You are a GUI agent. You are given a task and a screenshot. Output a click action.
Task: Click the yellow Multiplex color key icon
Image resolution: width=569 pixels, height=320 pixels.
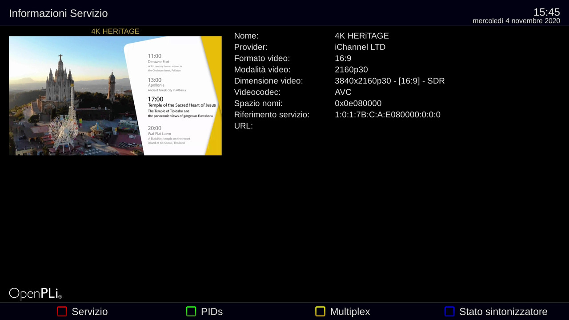(x=320, y=312)
